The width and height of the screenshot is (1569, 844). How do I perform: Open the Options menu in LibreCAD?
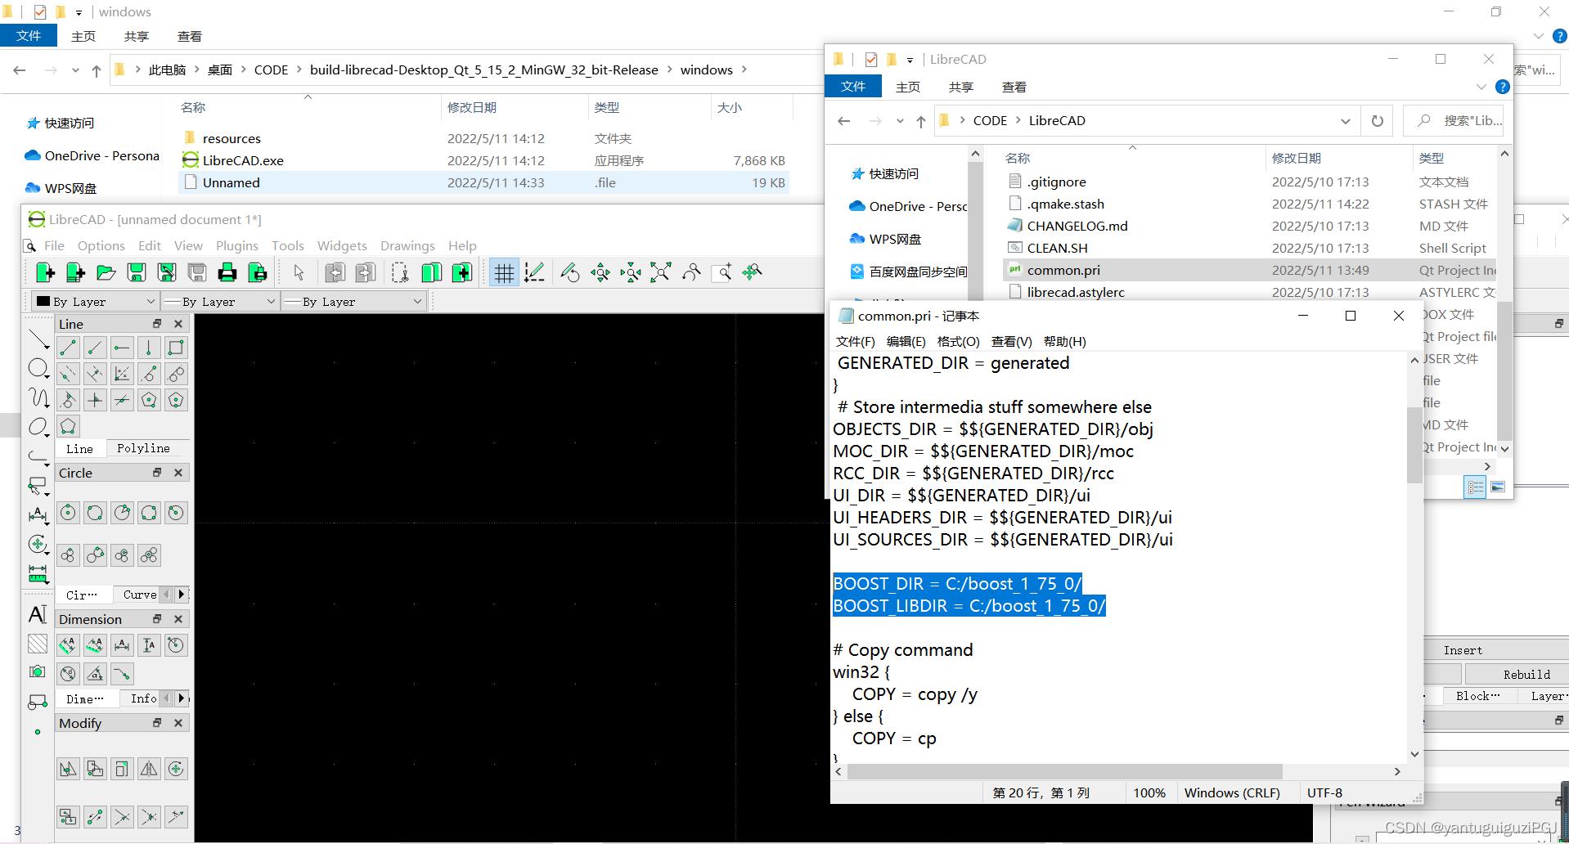click(x=101, y=245)
